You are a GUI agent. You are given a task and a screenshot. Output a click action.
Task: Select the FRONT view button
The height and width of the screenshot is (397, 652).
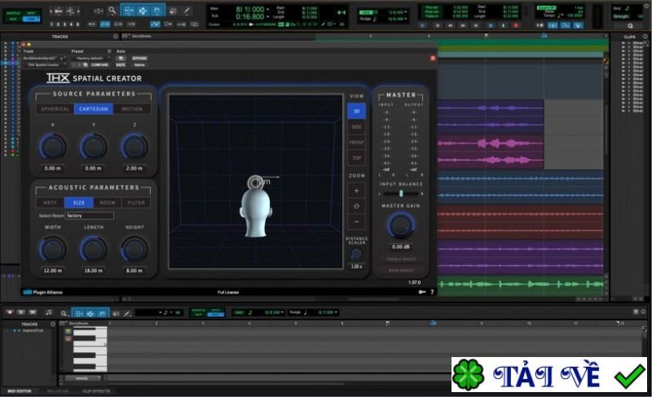click(356, 142)
